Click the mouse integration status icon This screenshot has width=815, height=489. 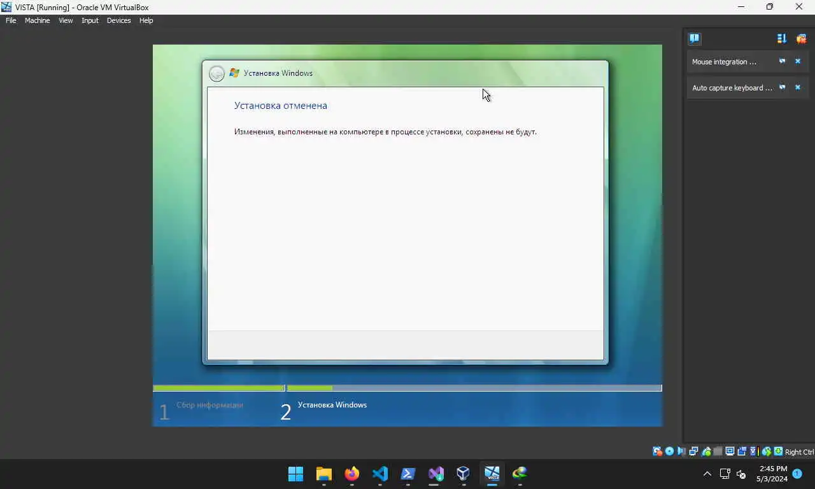767,451
